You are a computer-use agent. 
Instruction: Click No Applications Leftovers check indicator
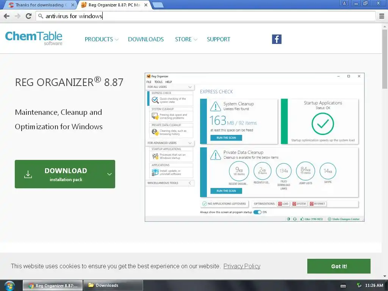pyautogui.click(x=204, y=203)
